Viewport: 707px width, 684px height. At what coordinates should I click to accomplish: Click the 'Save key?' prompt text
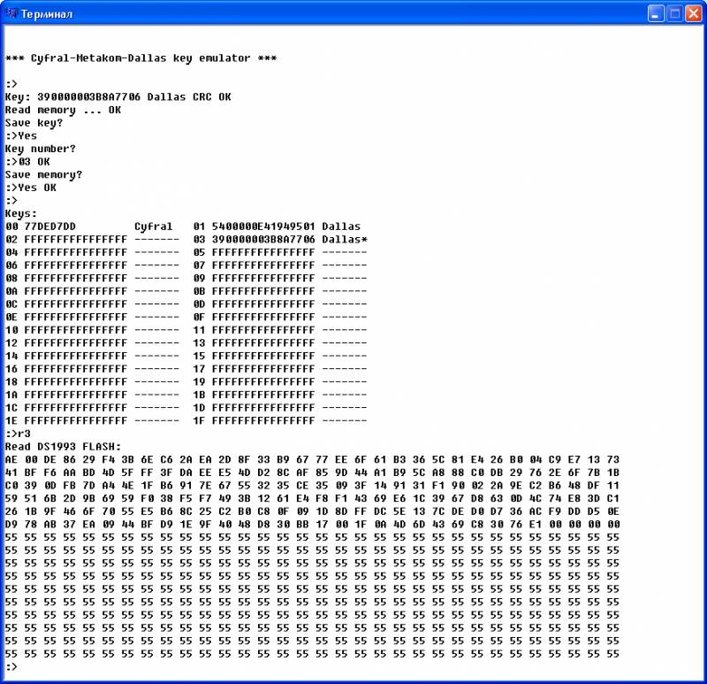pos(34,123)
